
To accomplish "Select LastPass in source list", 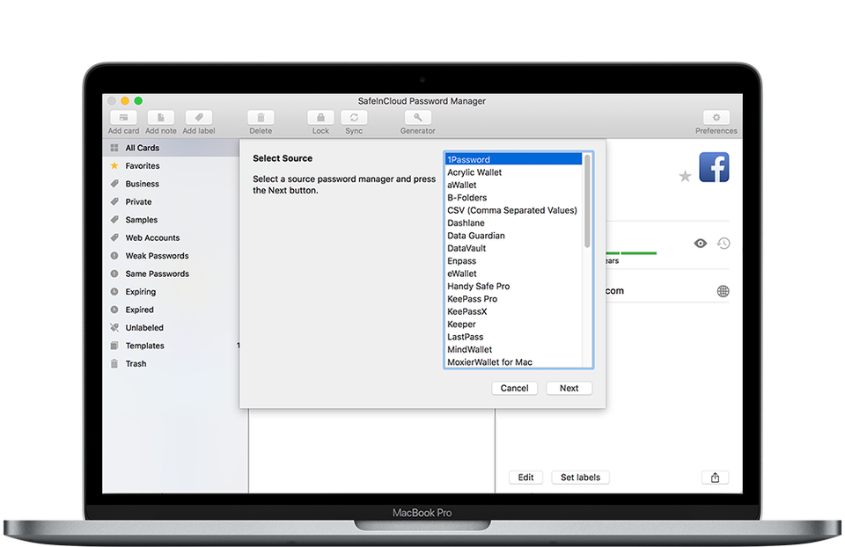I will click(513, 337).
